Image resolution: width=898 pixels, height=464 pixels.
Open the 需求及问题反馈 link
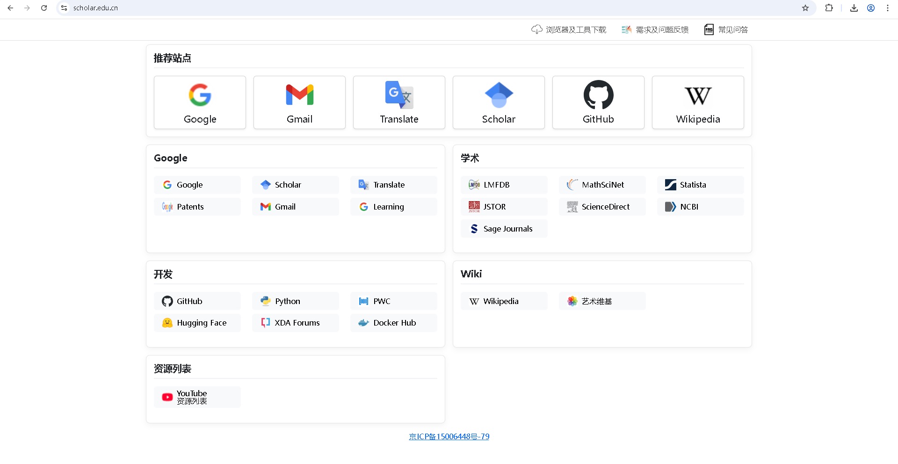[x=655, y=29]
